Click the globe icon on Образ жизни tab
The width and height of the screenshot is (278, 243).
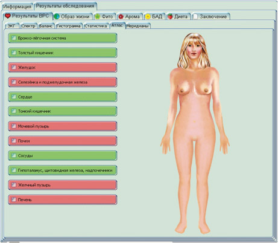(57, 16)
